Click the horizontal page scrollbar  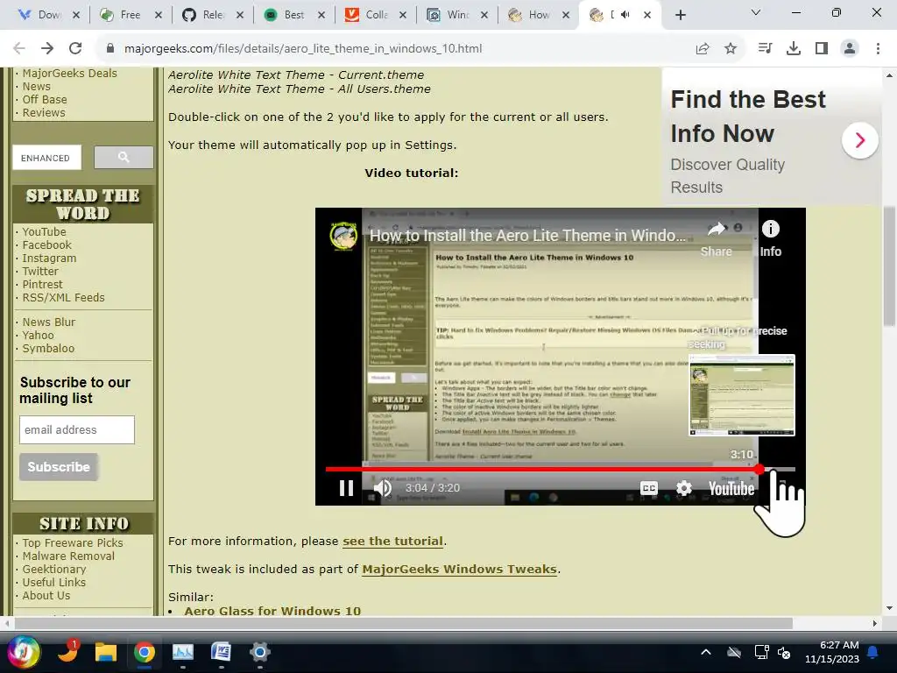point(403,623)
